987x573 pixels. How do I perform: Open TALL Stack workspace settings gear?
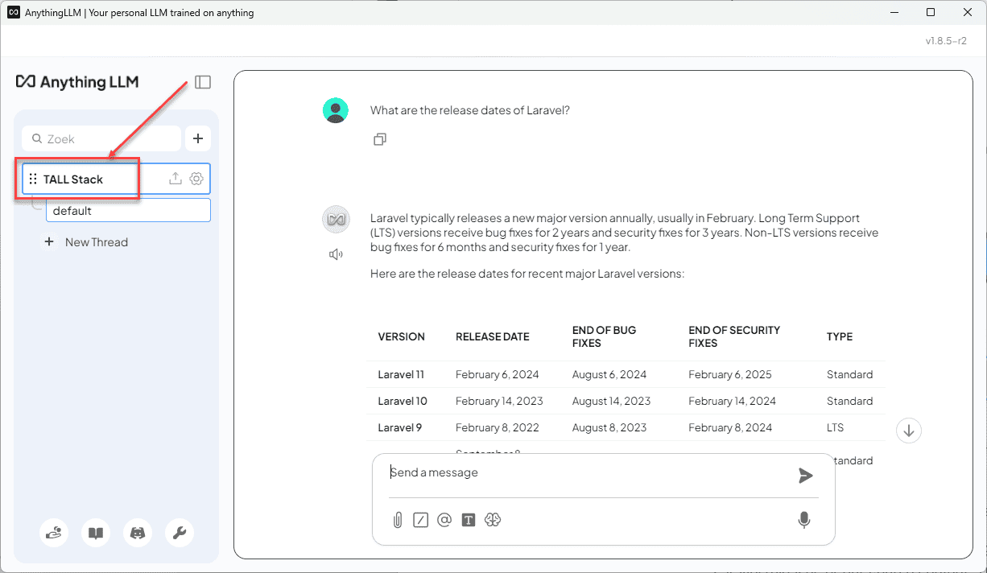point(196,179)
